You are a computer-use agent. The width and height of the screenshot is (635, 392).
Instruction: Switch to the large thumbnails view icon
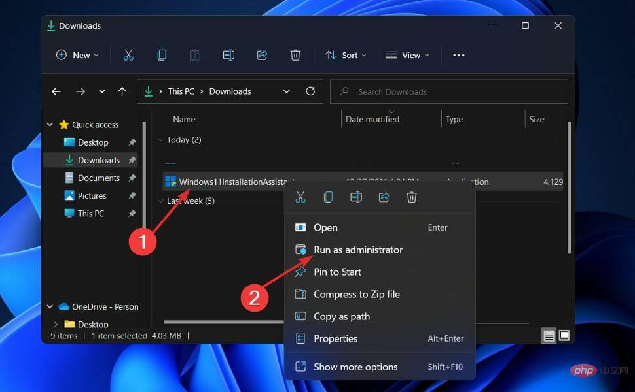(564, 335)
